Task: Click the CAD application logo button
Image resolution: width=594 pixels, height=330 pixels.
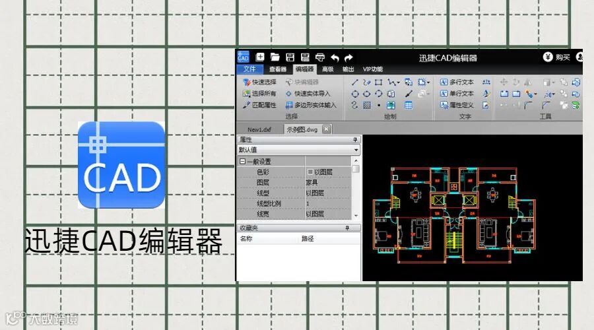Action: (243, 57)
